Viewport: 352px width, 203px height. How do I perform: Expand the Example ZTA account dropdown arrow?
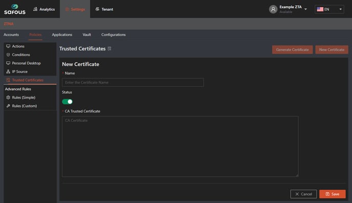point(305,9)
